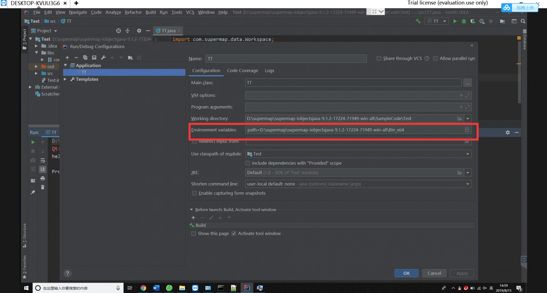Sort configurations alphabetically icon

139,58
